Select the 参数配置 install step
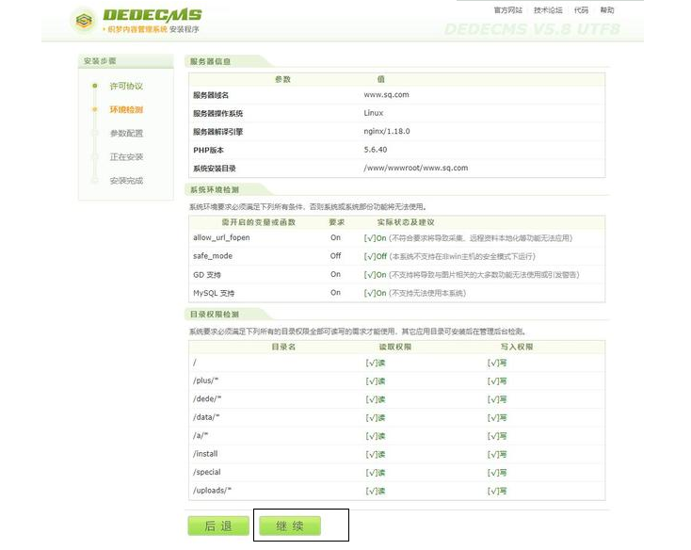This screenshot has height=550, width=691. tap(126, 133)
